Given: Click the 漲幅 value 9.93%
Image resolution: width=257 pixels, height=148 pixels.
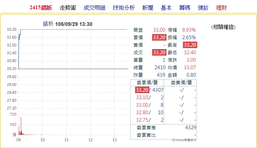Looking at the screenshot, I should tap(189, 30).
